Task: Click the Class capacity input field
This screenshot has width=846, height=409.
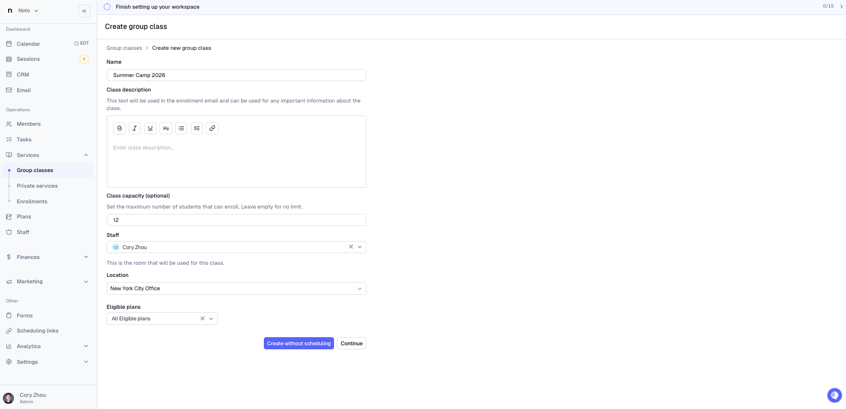Action: click(237, 220)
